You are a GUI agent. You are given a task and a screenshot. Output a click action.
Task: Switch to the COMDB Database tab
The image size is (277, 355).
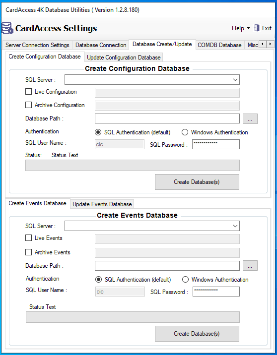point(219,45)
